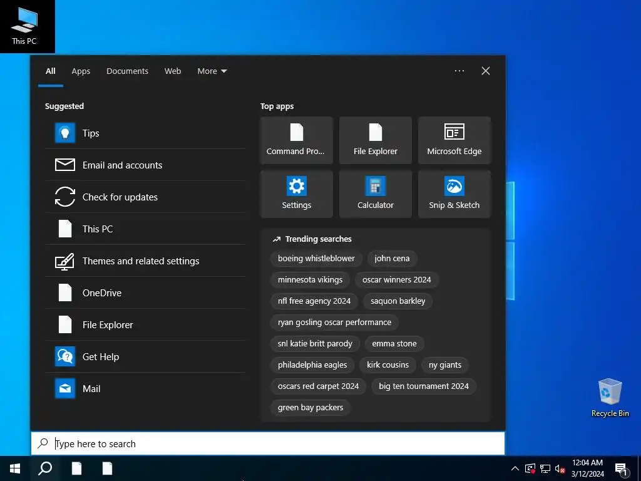Open Command Prompt top app tile
641x481 pixels.
(296, 140)
